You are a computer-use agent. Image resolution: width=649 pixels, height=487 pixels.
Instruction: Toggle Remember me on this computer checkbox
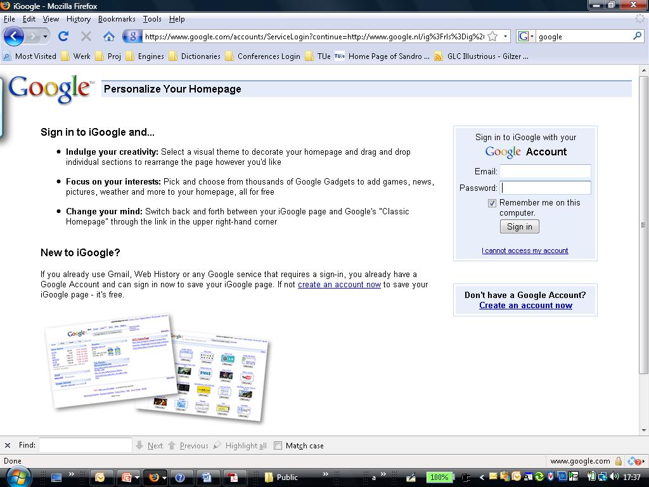click(x=492, y=203)
